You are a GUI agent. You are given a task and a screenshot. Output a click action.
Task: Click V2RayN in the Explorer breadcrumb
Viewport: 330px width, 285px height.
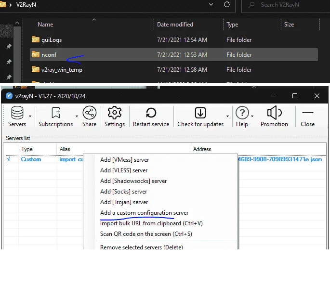coord(26,5)
